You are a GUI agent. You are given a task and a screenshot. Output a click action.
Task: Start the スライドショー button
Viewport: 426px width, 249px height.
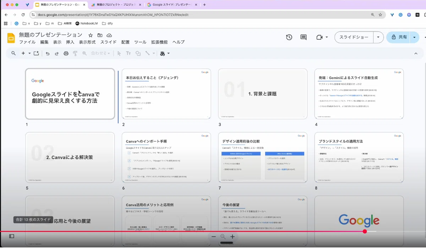(354, 37)
